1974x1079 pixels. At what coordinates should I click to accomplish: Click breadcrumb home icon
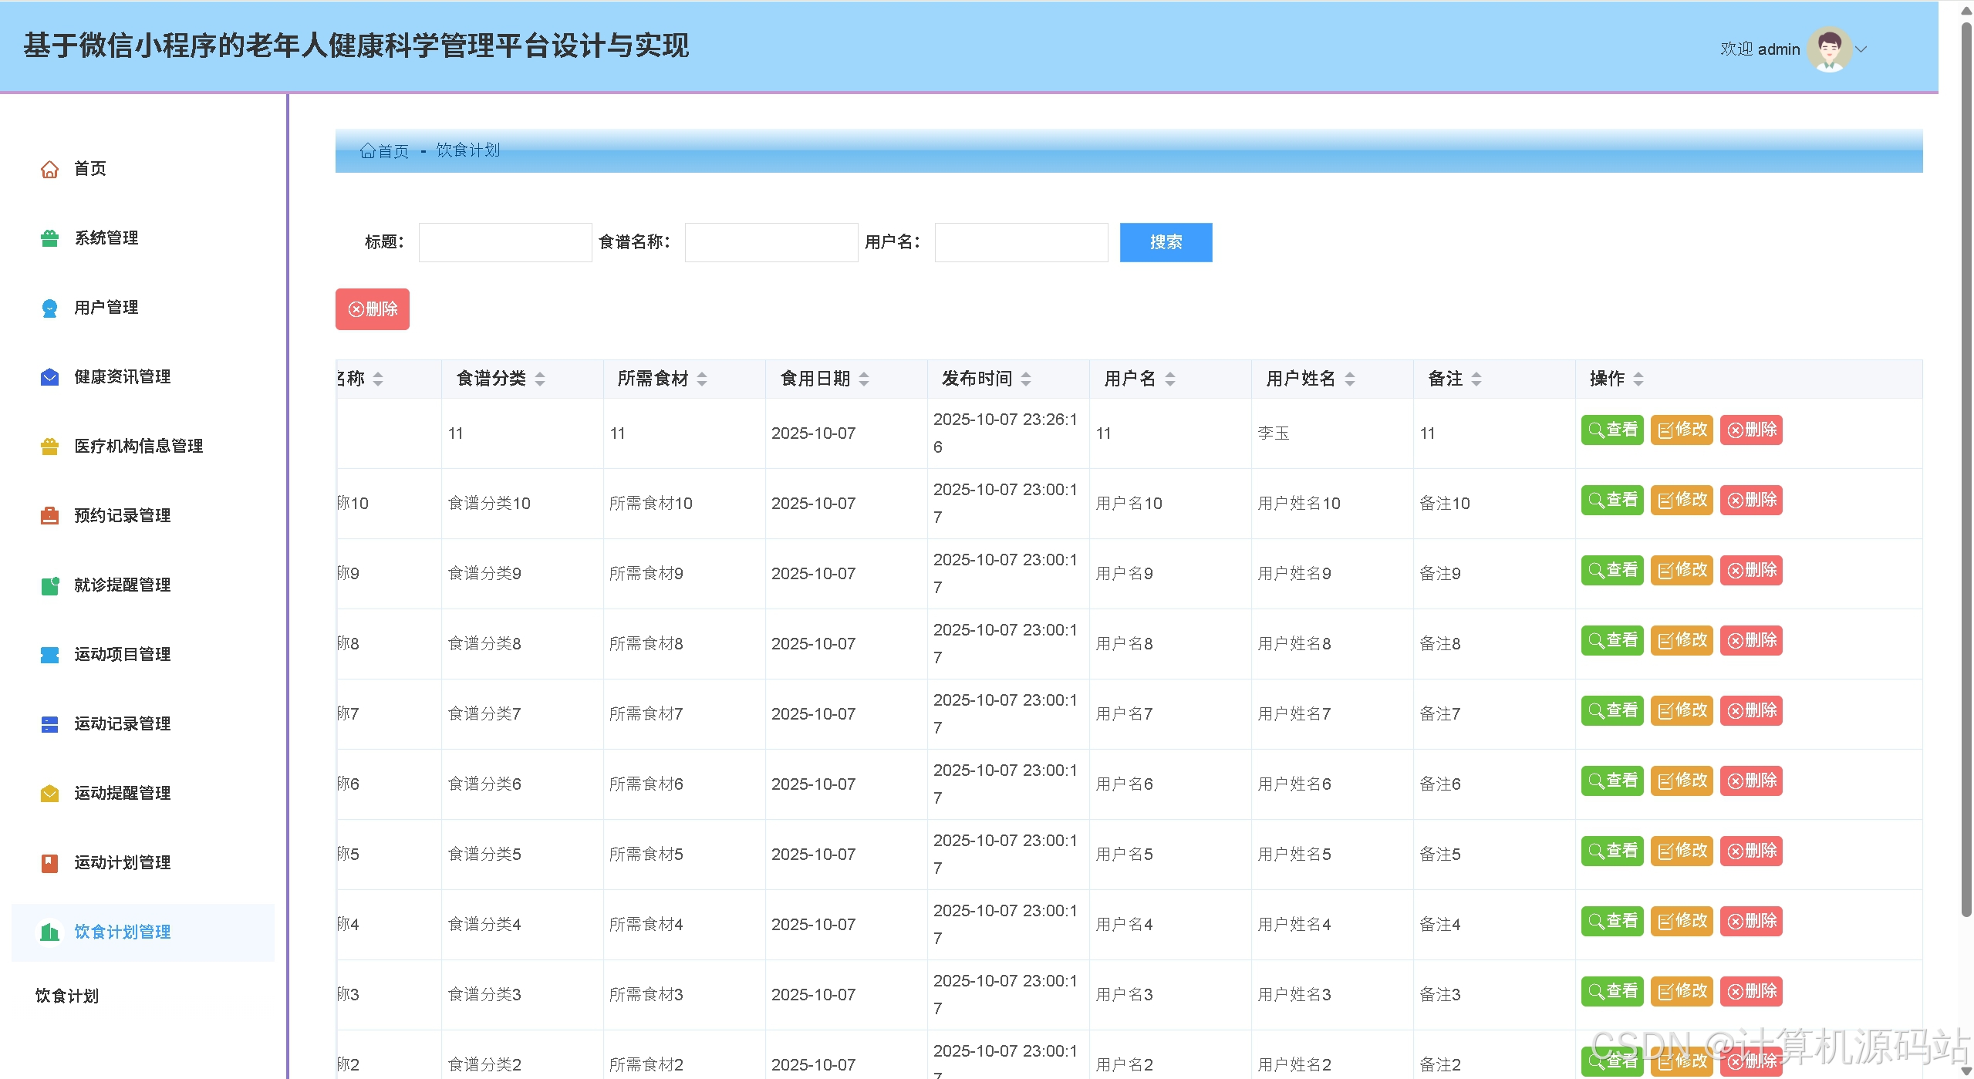pos(367,151)
